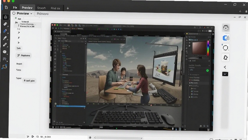Viewport: 248px width, 140px height.
Task: Expand the first chevron row in sidebar
Action: [x=19, y=33]
